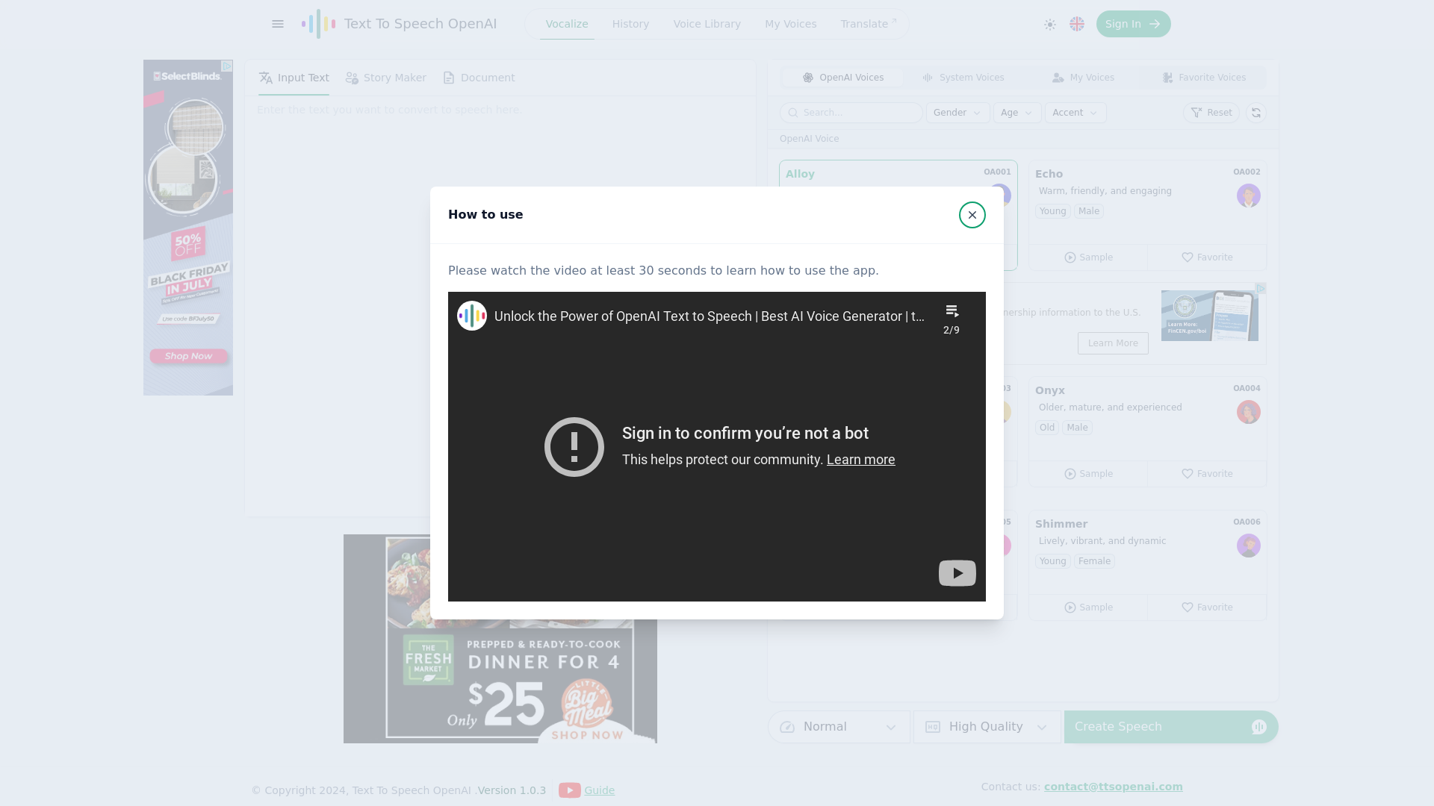Viewport: 1434px width, 806px height.
Task: Favorite the Onyx voice
Action: [1207, 474]
